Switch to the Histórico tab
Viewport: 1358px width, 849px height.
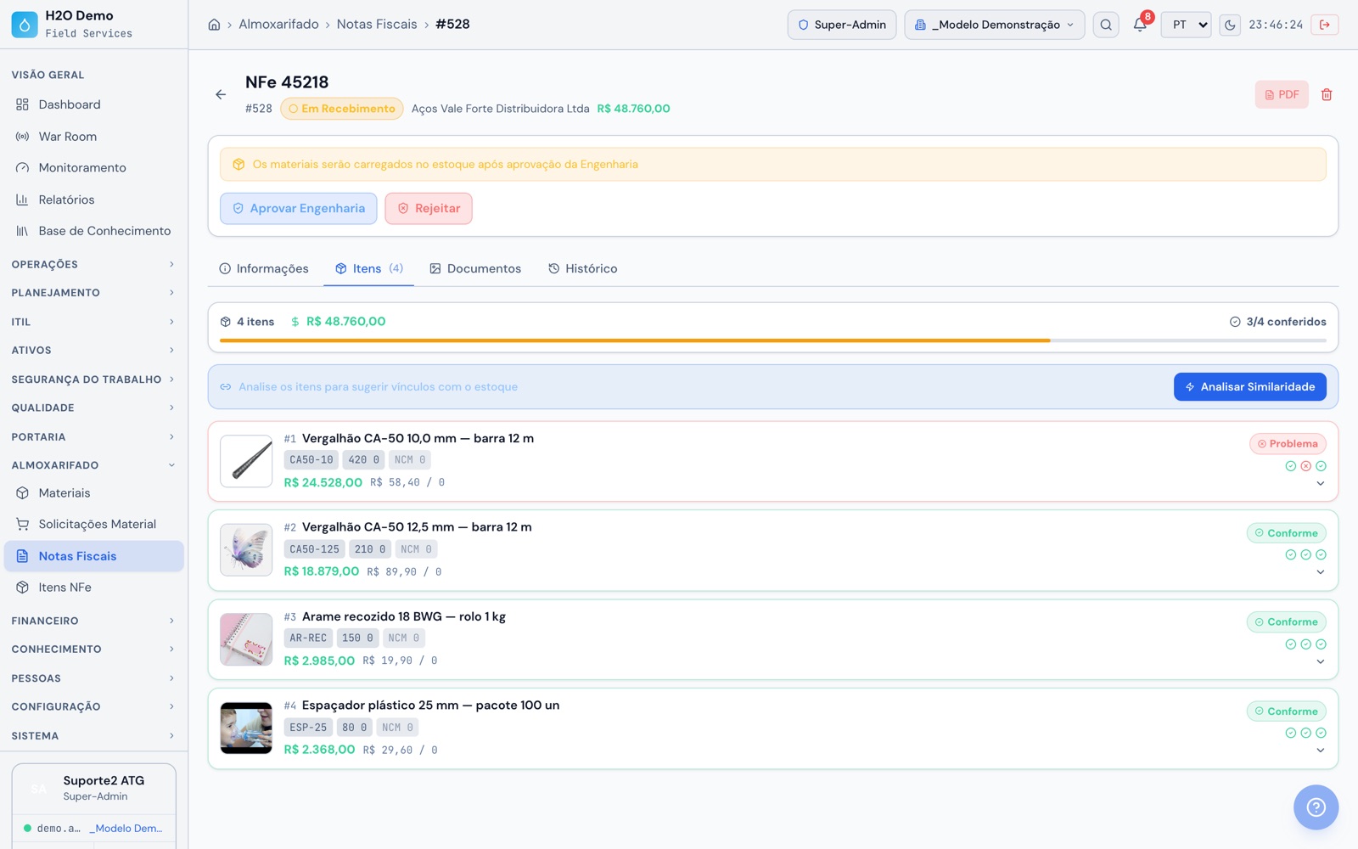tap(583, 269)
